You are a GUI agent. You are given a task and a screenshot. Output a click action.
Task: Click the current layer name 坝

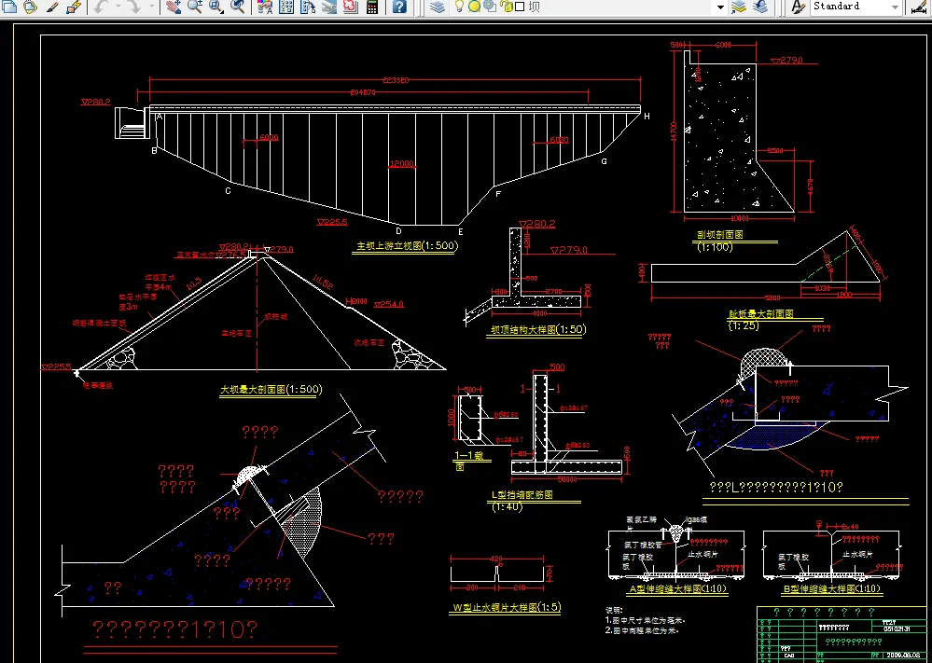[534, 7]
